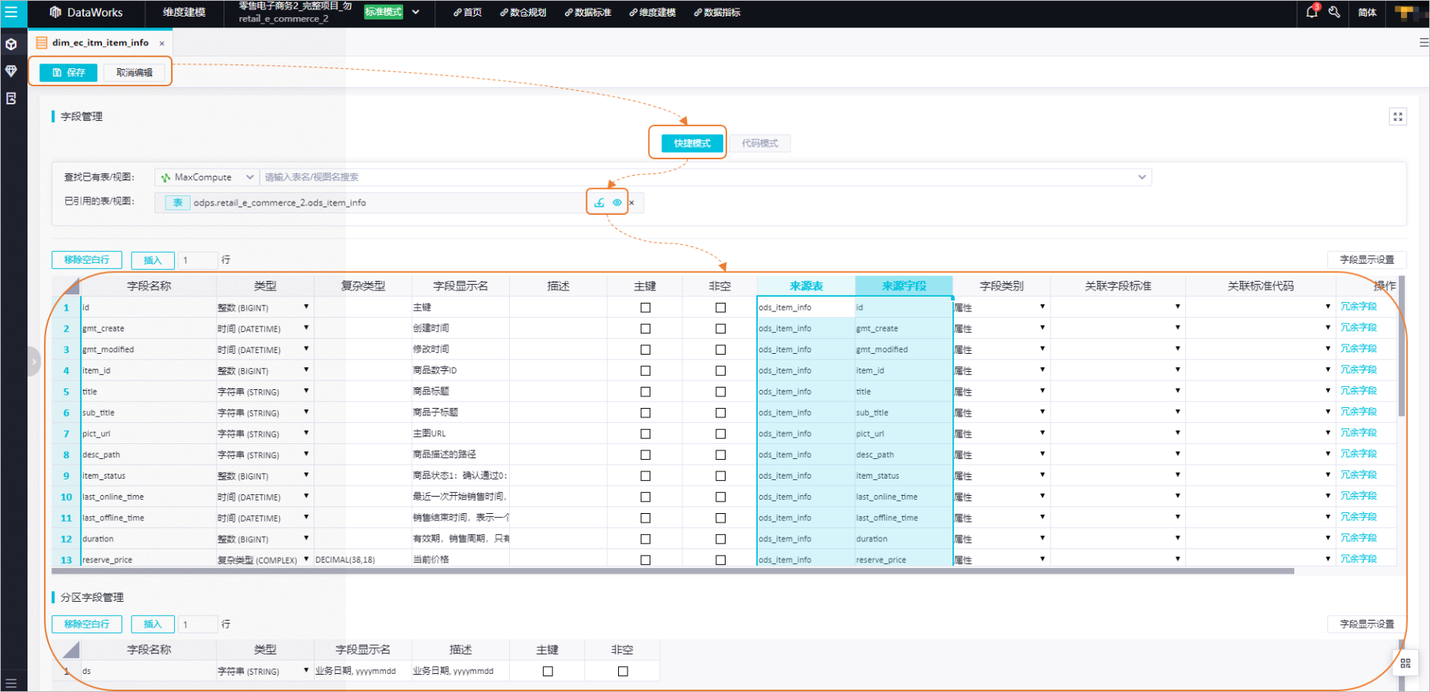Toggle the eye preview icon for ods_item_info
1430x692 pixels.
(x=617, y=202)
